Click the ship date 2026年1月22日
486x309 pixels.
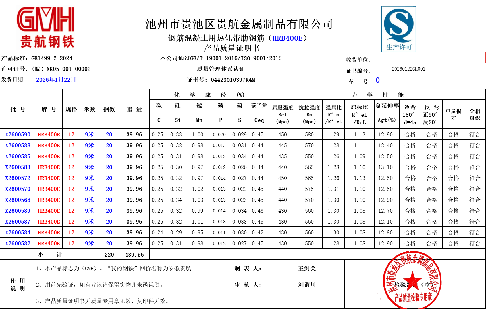coord(56,80)
